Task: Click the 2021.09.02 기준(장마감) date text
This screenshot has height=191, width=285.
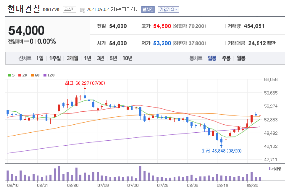Action: [x=112, y=9]
